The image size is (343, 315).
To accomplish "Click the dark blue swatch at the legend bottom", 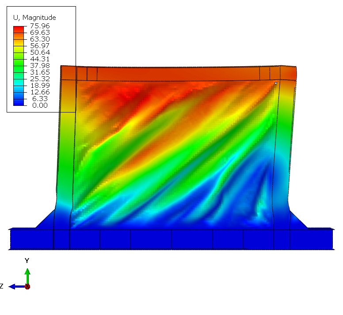I will tap(19, 102).
